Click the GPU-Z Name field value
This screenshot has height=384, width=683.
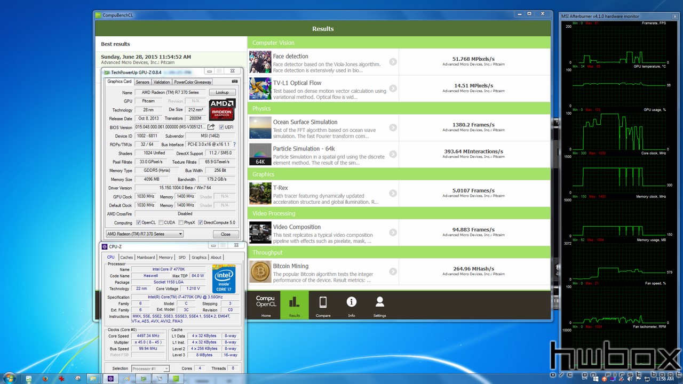tap(170, 92)
